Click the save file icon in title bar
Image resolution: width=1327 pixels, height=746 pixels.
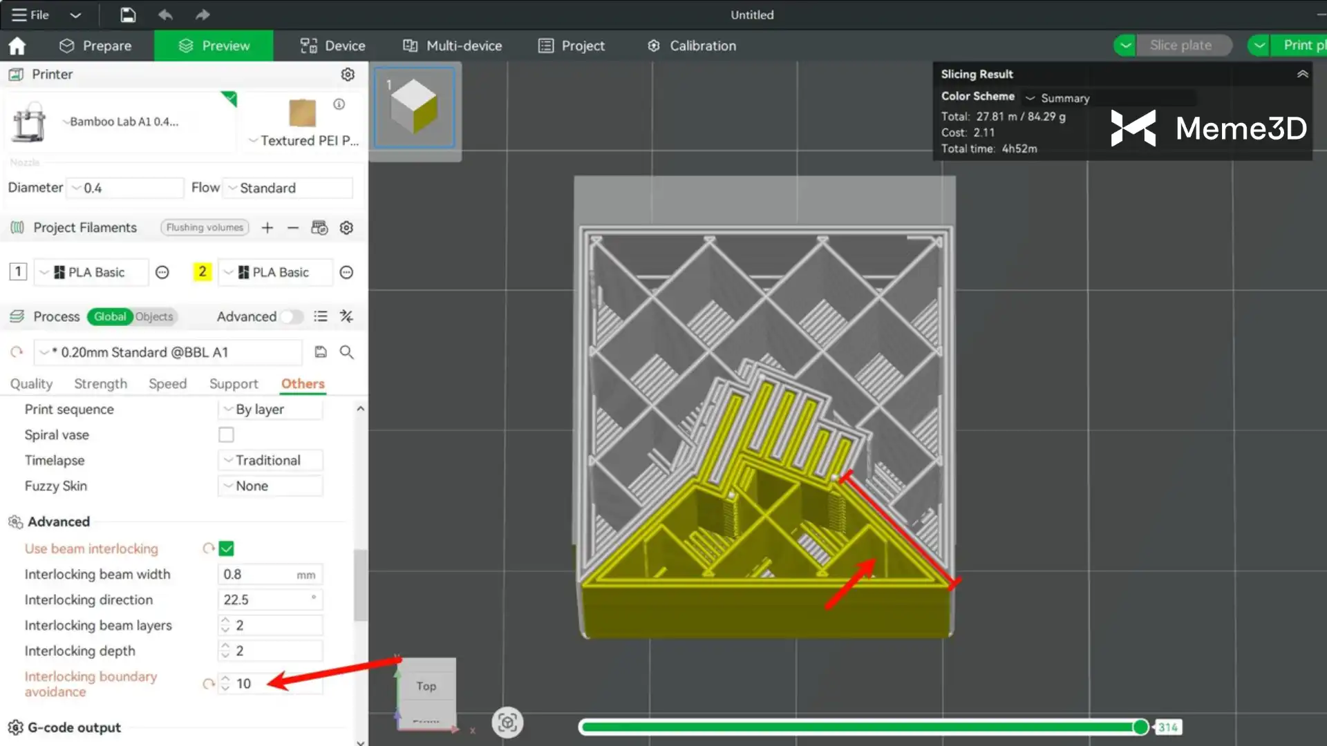128,15
